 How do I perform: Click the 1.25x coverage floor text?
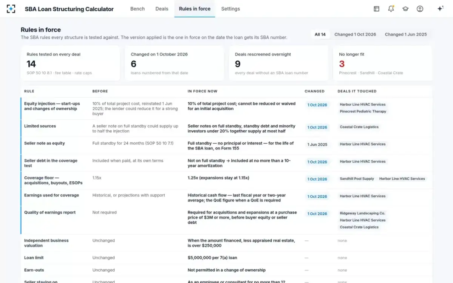click(x=218, y=178)
